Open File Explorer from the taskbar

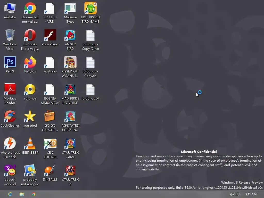click(22, 194)
